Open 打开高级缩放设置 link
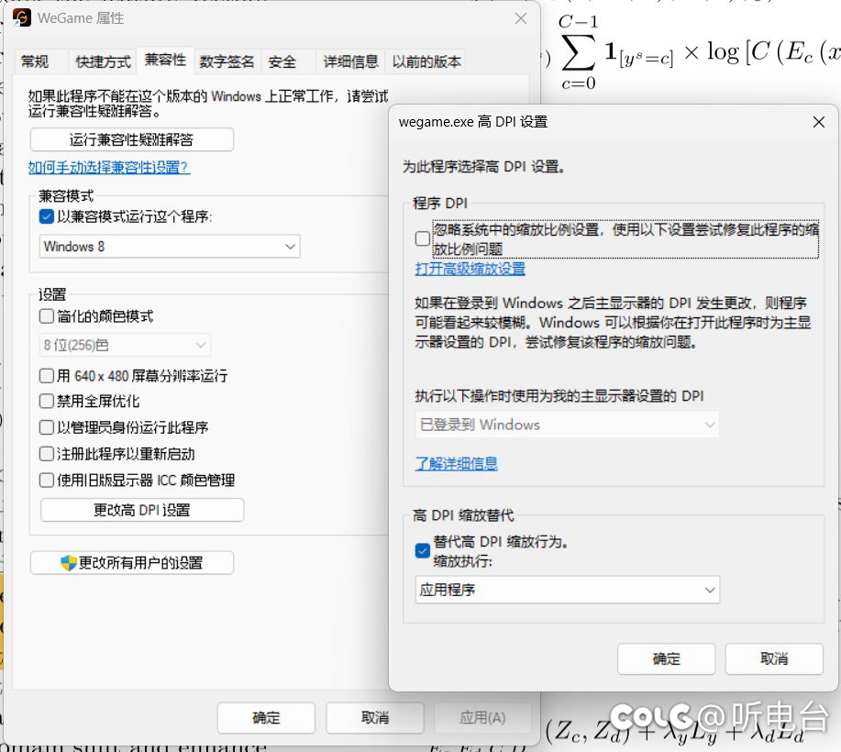Image resolution: width=841 pixels, height=752 pixels. click(470, 269)
